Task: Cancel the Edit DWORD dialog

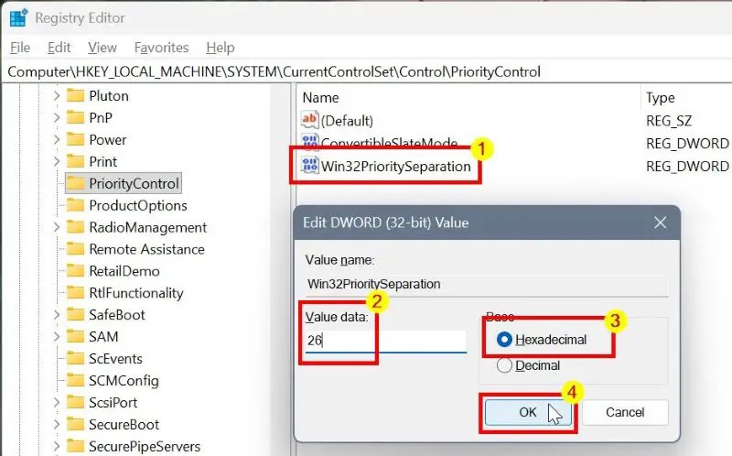Action: tap(625, 412)
